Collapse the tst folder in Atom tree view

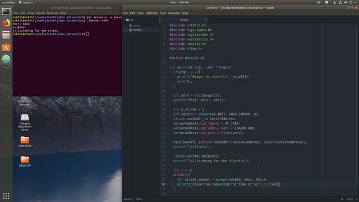pyautogui.click(x=125, y=20)
